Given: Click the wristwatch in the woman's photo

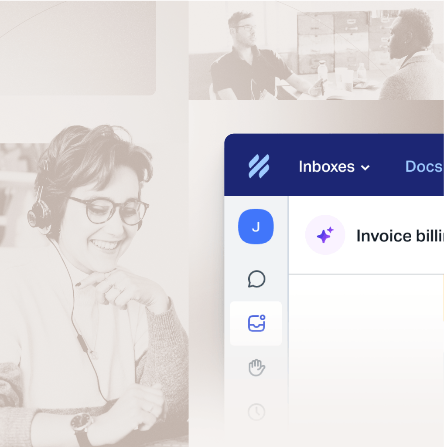Looking at the screenshot, I should tap(82, 423).
